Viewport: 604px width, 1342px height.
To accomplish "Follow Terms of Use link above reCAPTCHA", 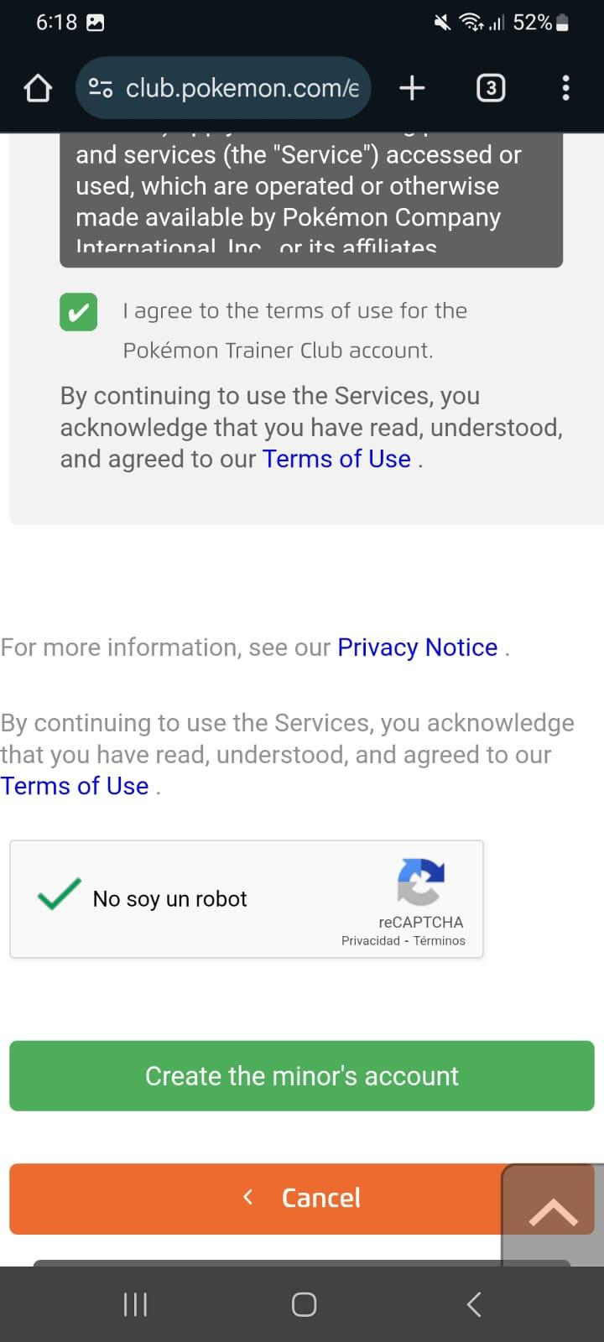I will point(75,786).
